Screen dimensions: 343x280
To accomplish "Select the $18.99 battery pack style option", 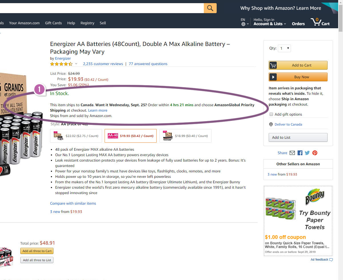I will click(x=185, y=136).
